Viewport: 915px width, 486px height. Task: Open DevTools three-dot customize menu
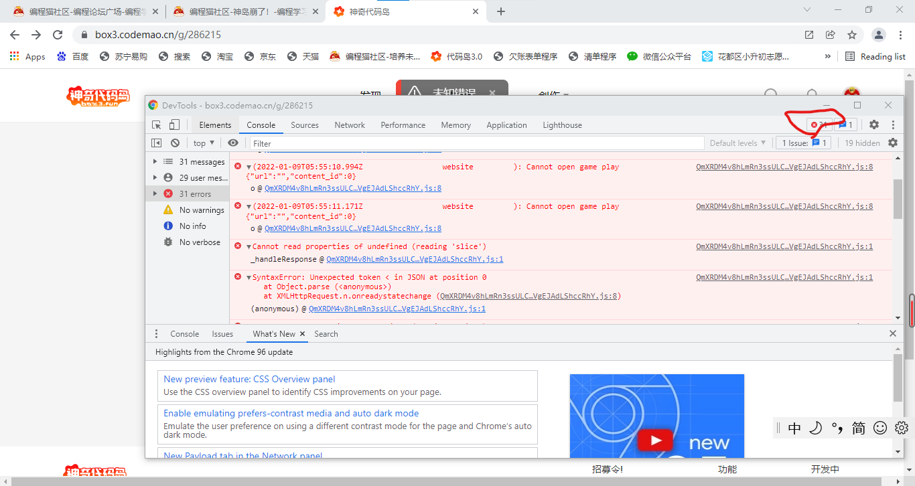pyautogui.click(x=893, y=125)
